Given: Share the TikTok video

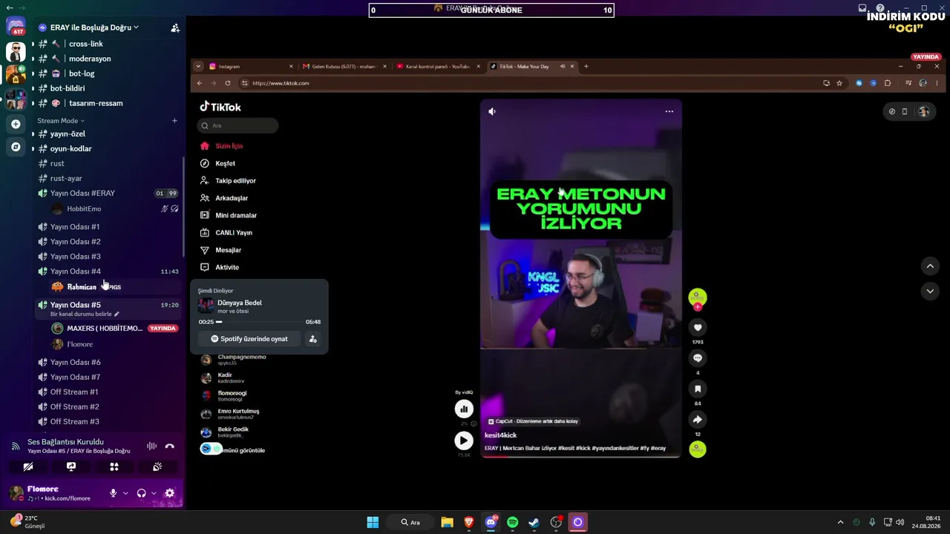Looking at the screenshot, I should pyautogui.click(x=698, y=420).
